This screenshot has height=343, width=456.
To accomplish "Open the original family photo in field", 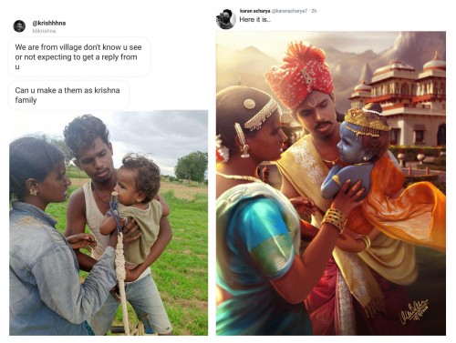I will 109,223.
